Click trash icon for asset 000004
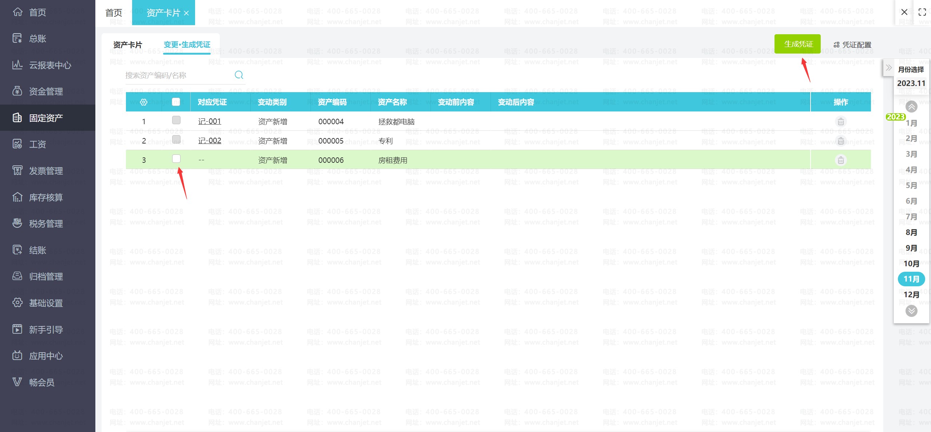 pos(841,122)
